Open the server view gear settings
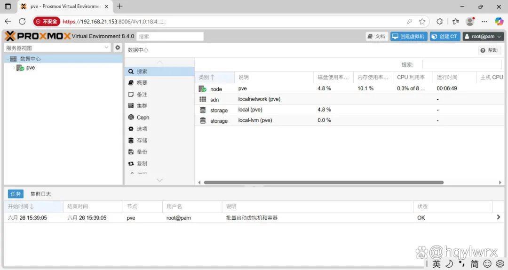508x270 pixels. point(118,48)
